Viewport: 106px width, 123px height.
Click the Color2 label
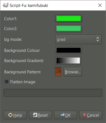(x=11, y=29)
